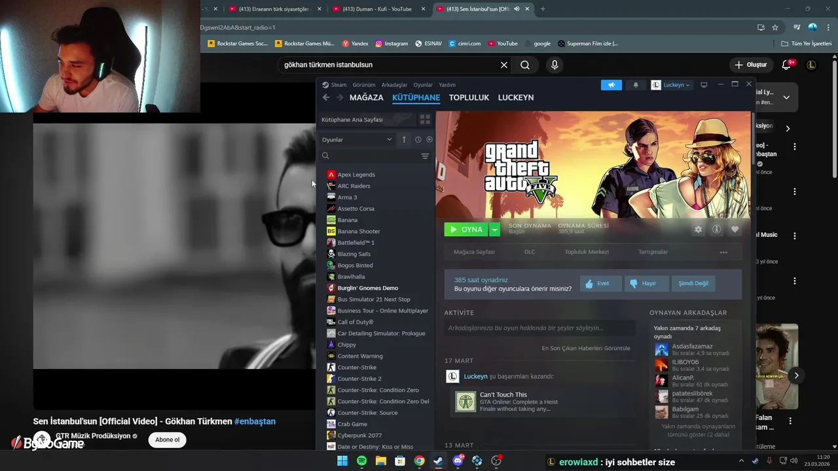Open GTA V settings gear icon
838x471 pixels.
pos(698,230)
